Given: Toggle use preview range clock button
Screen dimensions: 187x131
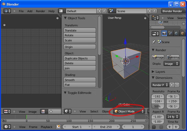Looking at the screenshot, I should coord(58,127).
